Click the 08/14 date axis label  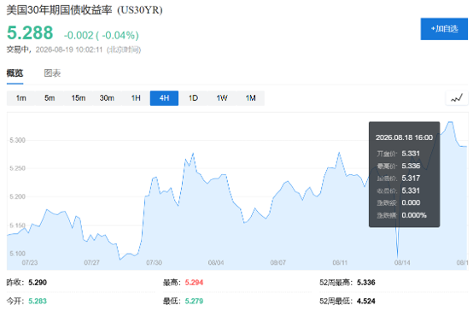coord(402,263)
